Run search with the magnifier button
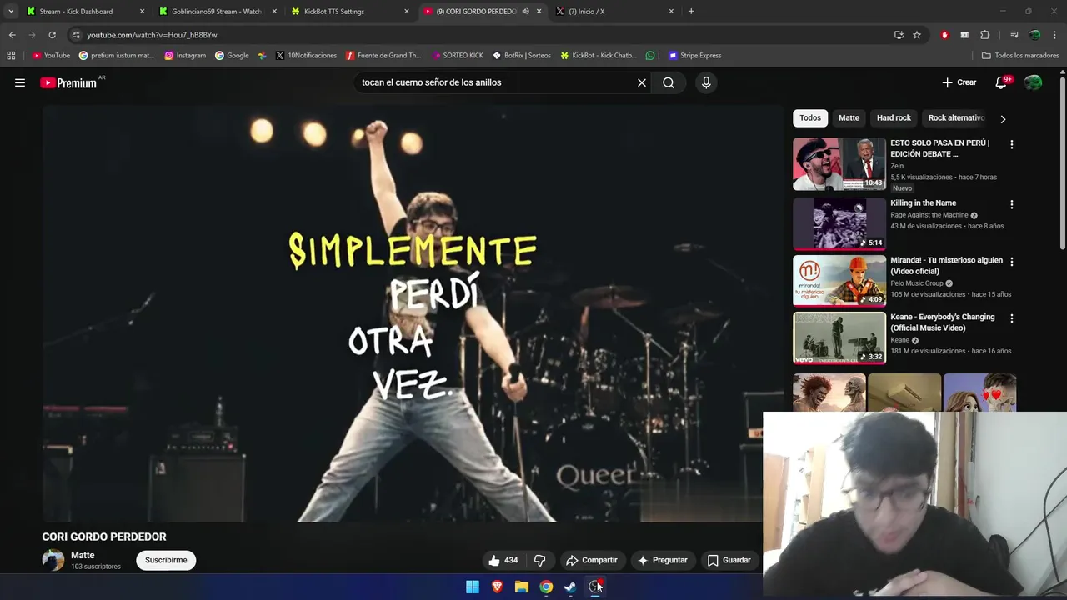The image size is (1067, 600). coord(669,82)
